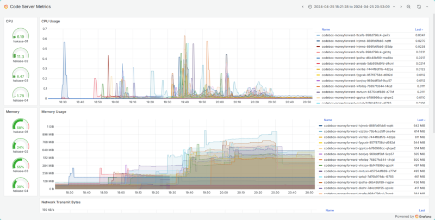Click the Powered by Grafana link
Viewport: 435px width, 220px height.
(x=413, y=216)
